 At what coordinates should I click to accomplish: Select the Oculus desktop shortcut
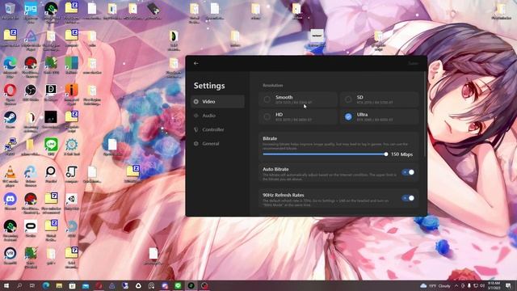point(31,229)
